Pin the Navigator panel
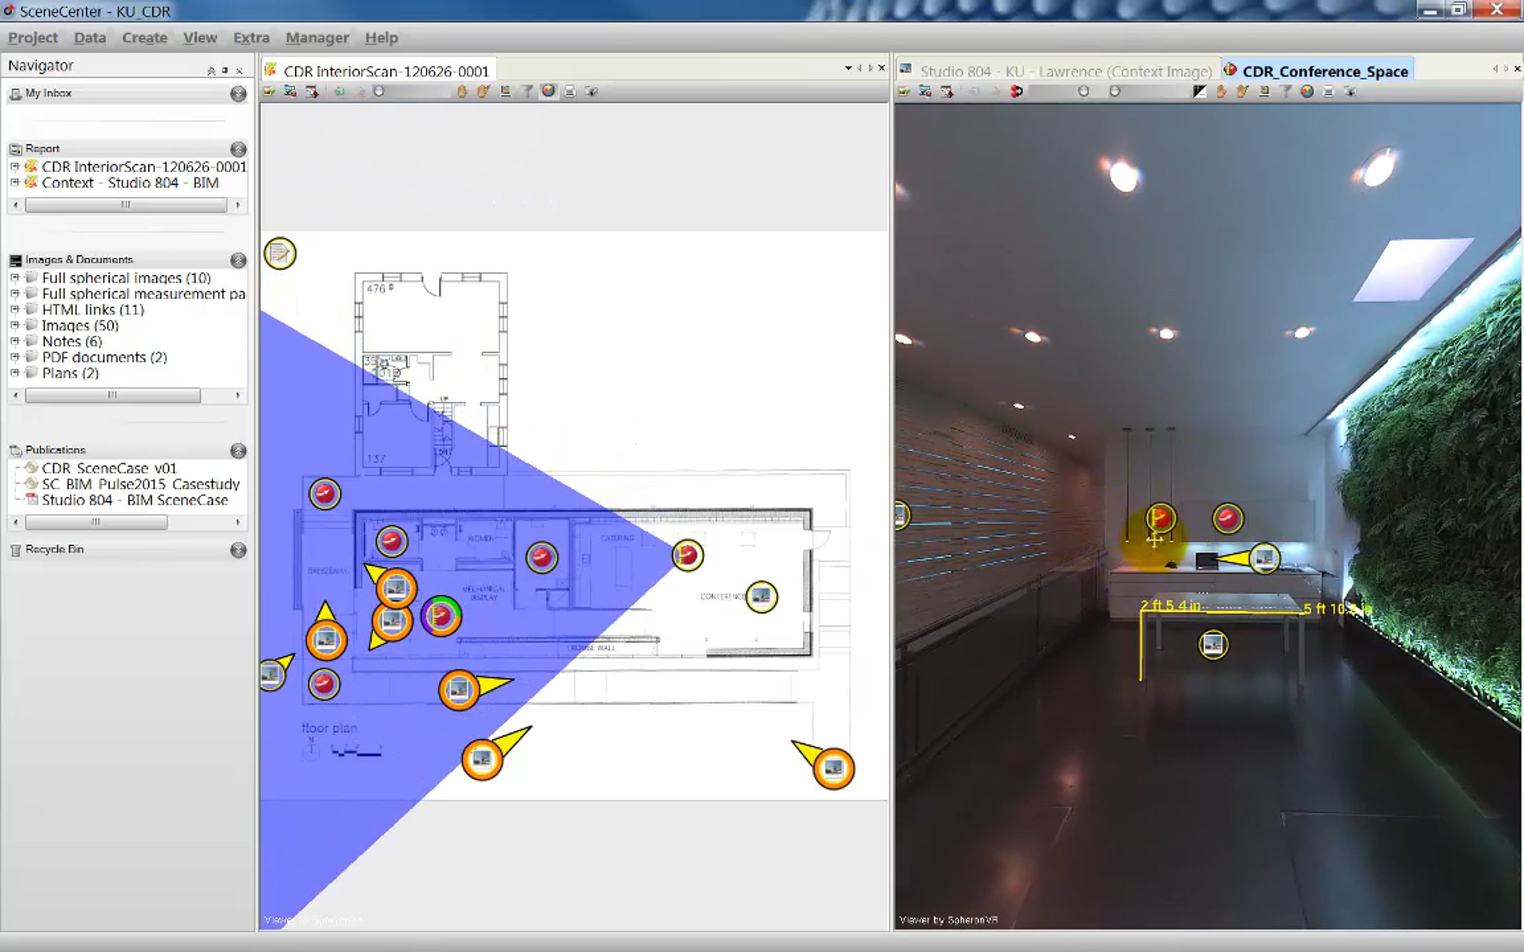 [x=225, y=70]
